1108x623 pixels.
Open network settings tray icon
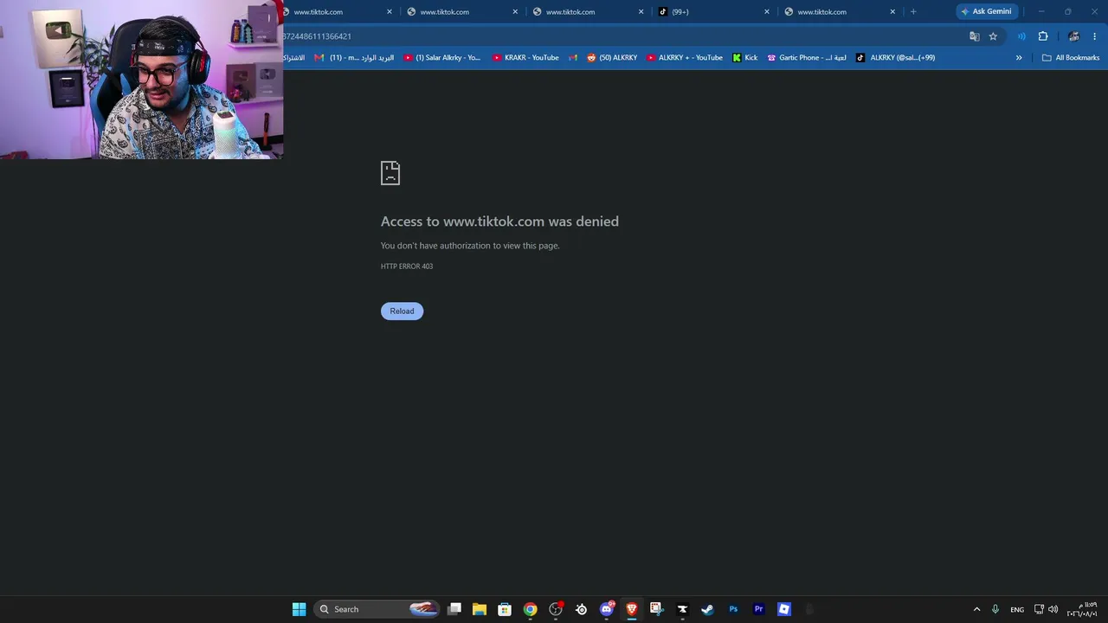pyautogui.click(x=1040, y=609)
